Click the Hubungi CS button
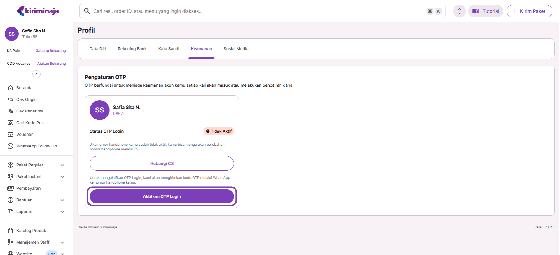The image size is (560, 255). [x=162, y=163]
